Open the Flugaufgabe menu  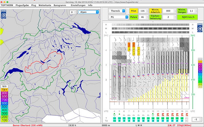pyautogui.click(x=22, y=5)
